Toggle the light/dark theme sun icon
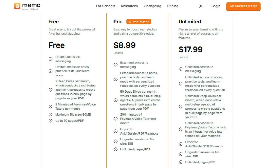276x168 pixels. 201,6
